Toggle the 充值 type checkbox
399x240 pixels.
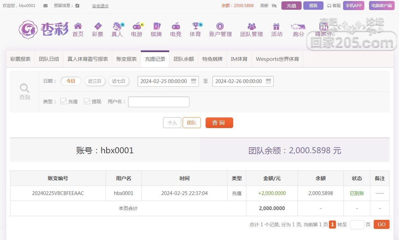pos(63,101)
